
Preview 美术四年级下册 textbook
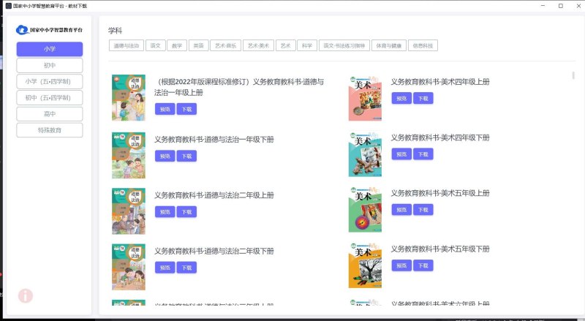coord(401,154)
